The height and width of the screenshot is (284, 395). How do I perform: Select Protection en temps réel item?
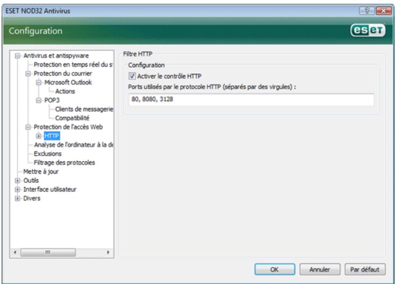click(73, 65)
